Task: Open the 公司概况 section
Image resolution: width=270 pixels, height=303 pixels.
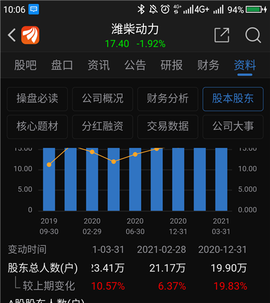Action: click(102, 99)
